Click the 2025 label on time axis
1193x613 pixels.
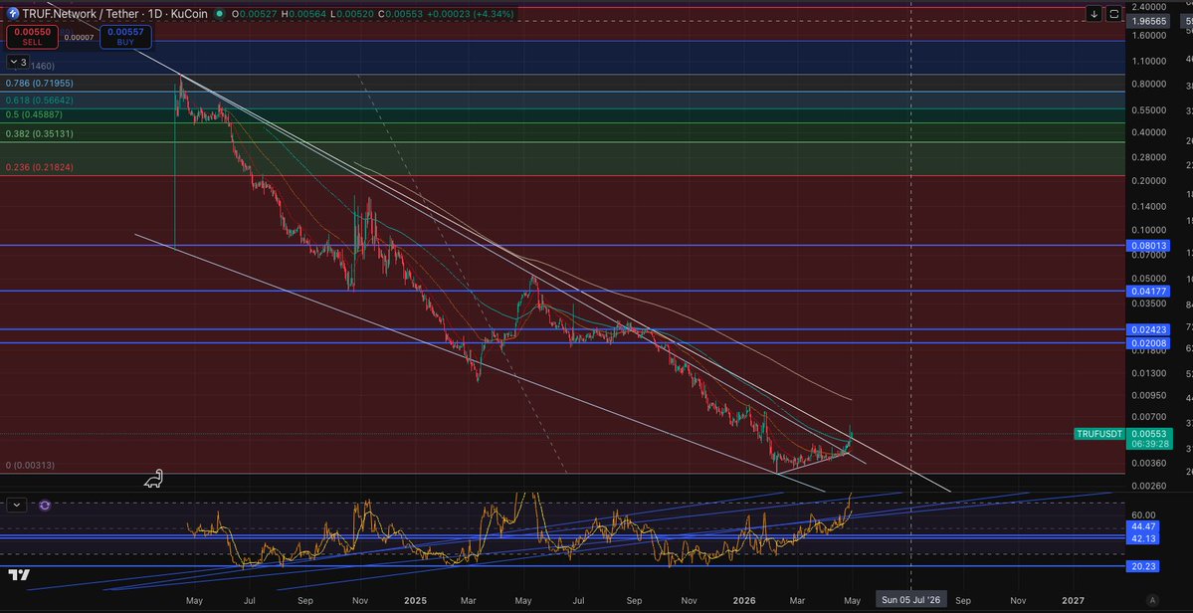[415, 600]
